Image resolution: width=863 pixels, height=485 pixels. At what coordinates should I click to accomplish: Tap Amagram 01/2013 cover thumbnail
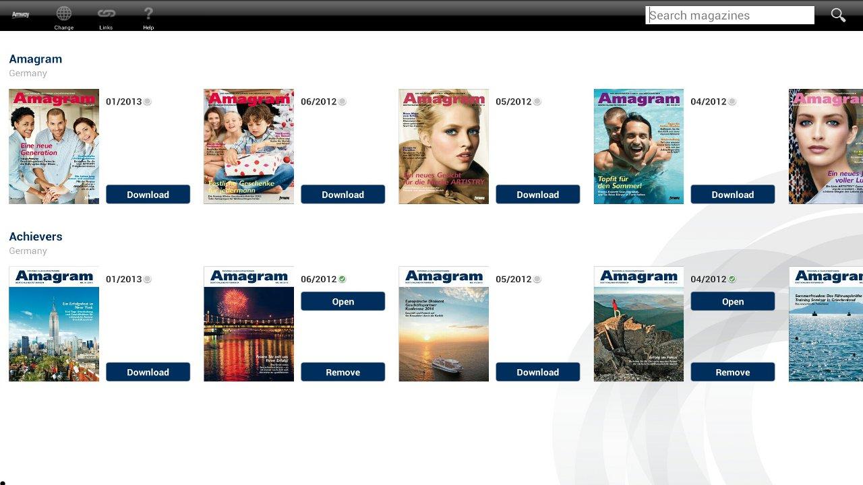pyautogui.click(x=54, y=146)
